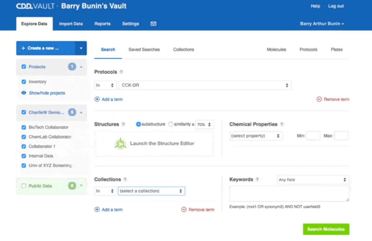Image resolution: width=372 pixels, height=241 pixels.
Task: Click into the Keywords text area
Action: [x=289, y=194]
